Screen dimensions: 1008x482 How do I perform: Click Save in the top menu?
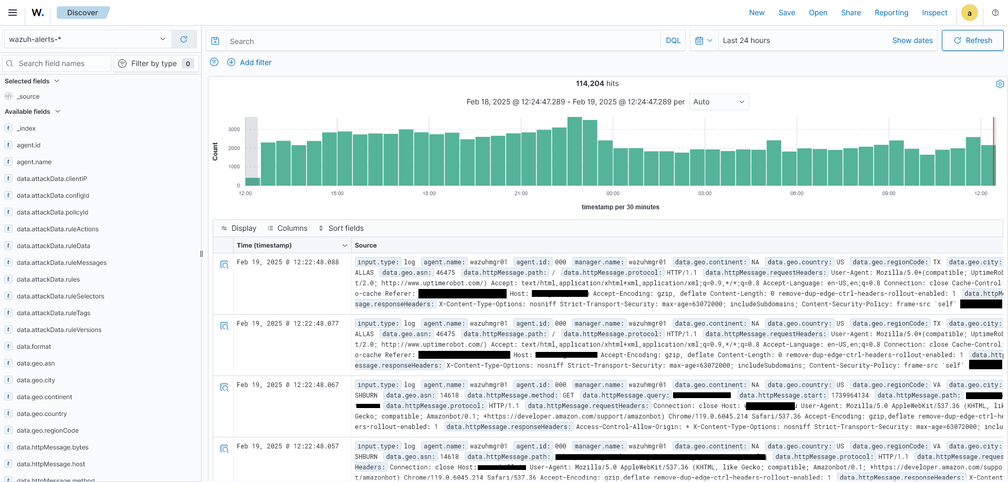coord(786,13)
